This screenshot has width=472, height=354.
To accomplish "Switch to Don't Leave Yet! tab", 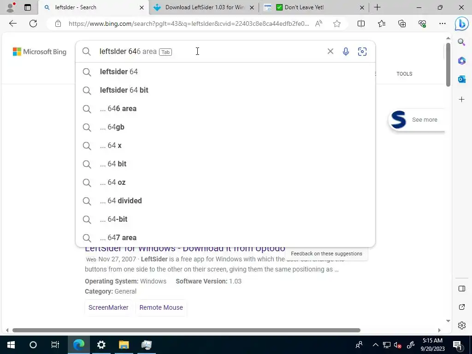I will point(314,7).
